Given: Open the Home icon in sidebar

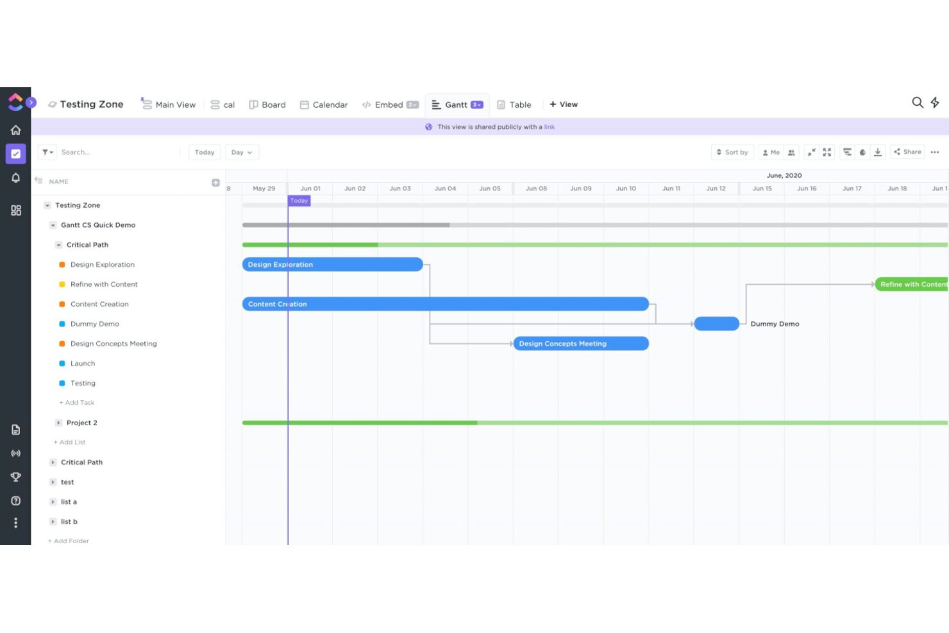Looking at the screenshot, I should pos(15,130).
